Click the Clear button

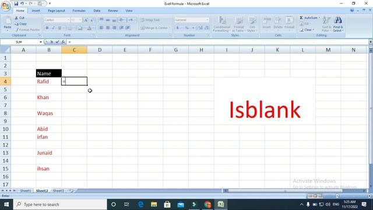coord(307,30)
